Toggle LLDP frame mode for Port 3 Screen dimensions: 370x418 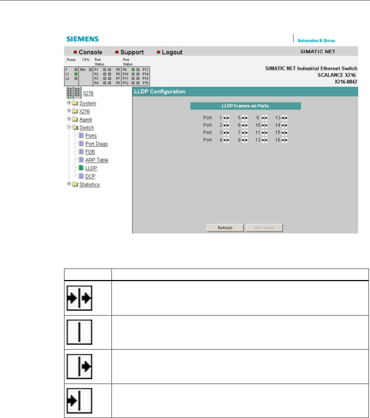(226, 132)
